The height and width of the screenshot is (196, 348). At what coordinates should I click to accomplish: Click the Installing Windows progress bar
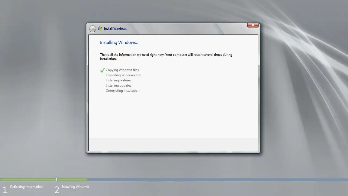(202, 180)
